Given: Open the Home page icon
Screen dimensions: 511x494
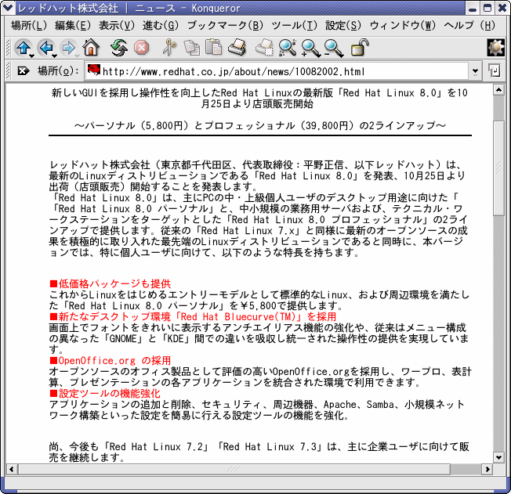Looking at the screenshot, I should pyautogui.click(x=91, y=47).
